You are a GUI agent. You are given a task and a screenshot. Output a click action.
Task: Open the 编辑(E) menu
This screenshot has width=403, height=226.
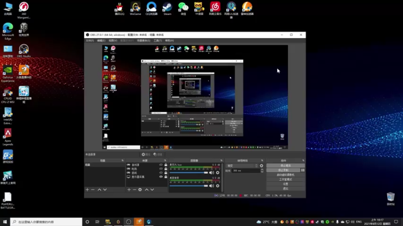click(101, 41)
